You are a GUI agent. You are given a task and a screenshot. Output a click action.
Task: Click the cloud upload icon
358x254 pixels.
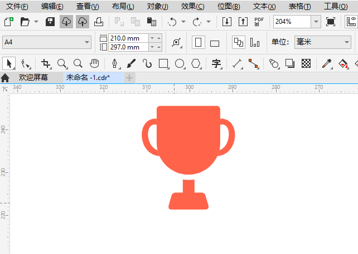click(x=83, y=22)
